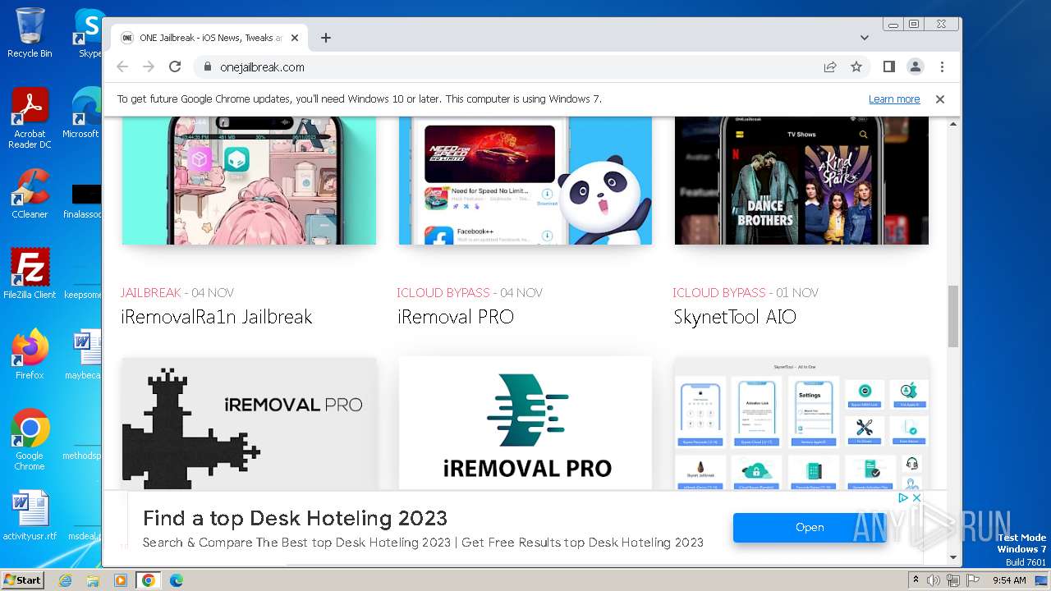This screenshot has height=591, width=1051.
Task: Open activityusr.rtf desktop file
Action: [x=30, y=515]
